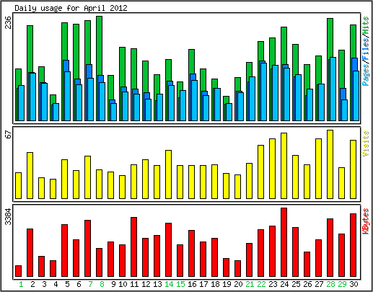373x292 pixels.
Task: Click the '67' axis label of visits chart
Action: [x=9, y=134]
